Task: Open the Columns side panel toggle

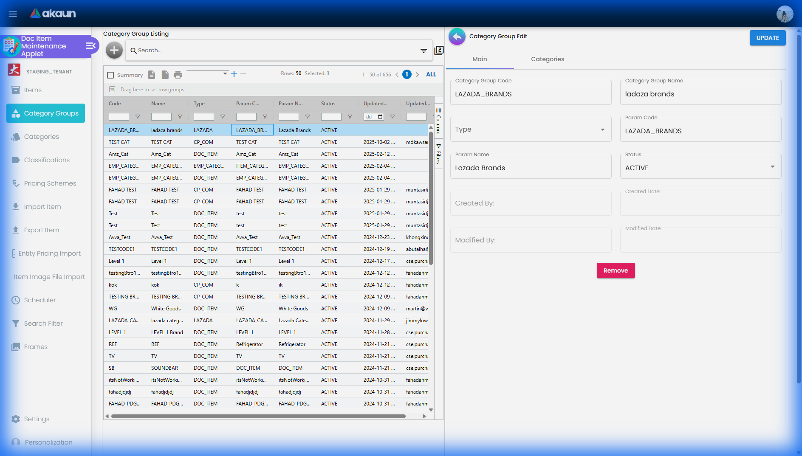Action: coord(438,121)
